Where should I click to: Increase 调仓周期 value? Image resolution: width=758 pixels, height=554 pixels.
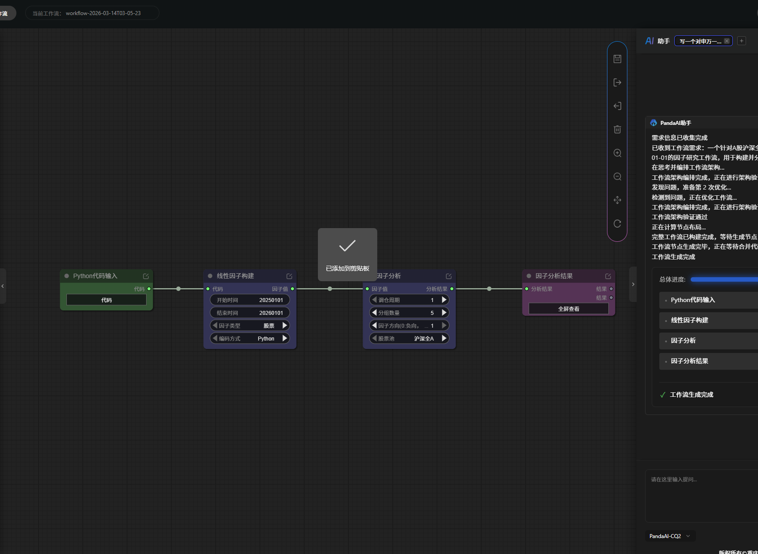click(x=444, y=300)
